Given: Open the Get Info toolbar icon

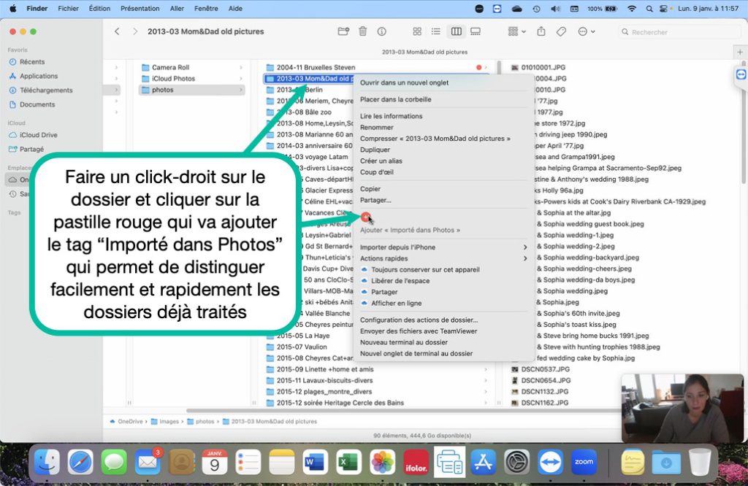Looking at the screenshot, I should pyautogui.click(x=381, y=31).
